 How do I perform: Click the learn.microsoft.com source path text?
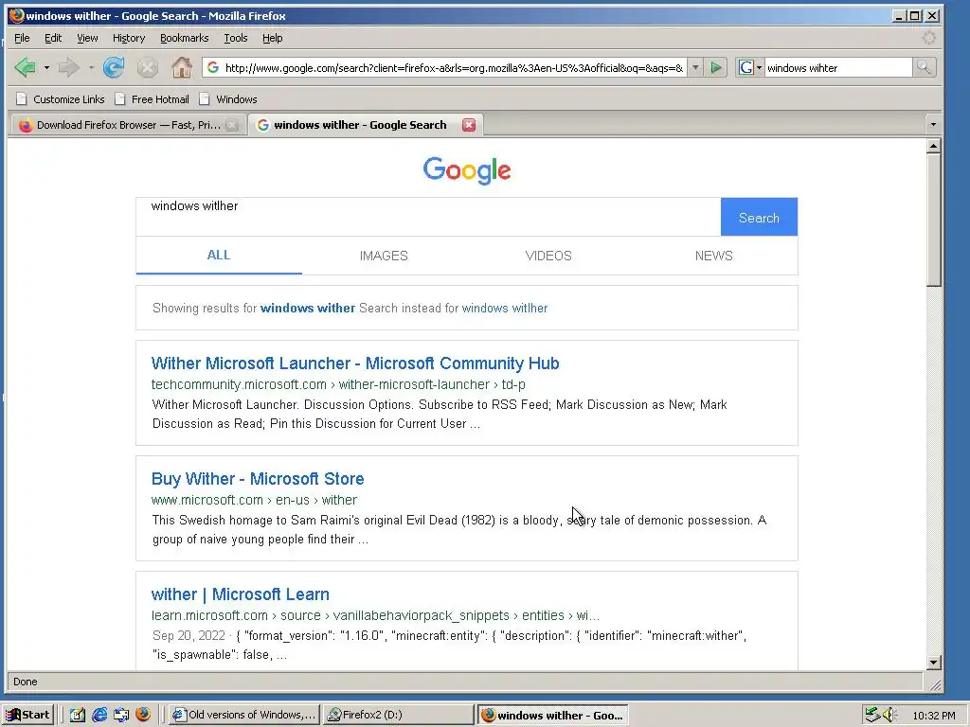pos(375,615)
